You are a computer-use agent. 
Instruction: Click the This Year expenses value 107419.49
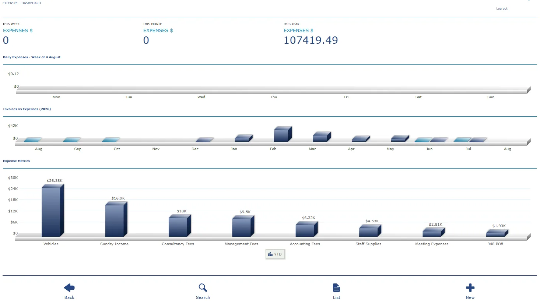click(x=311, y=40)
